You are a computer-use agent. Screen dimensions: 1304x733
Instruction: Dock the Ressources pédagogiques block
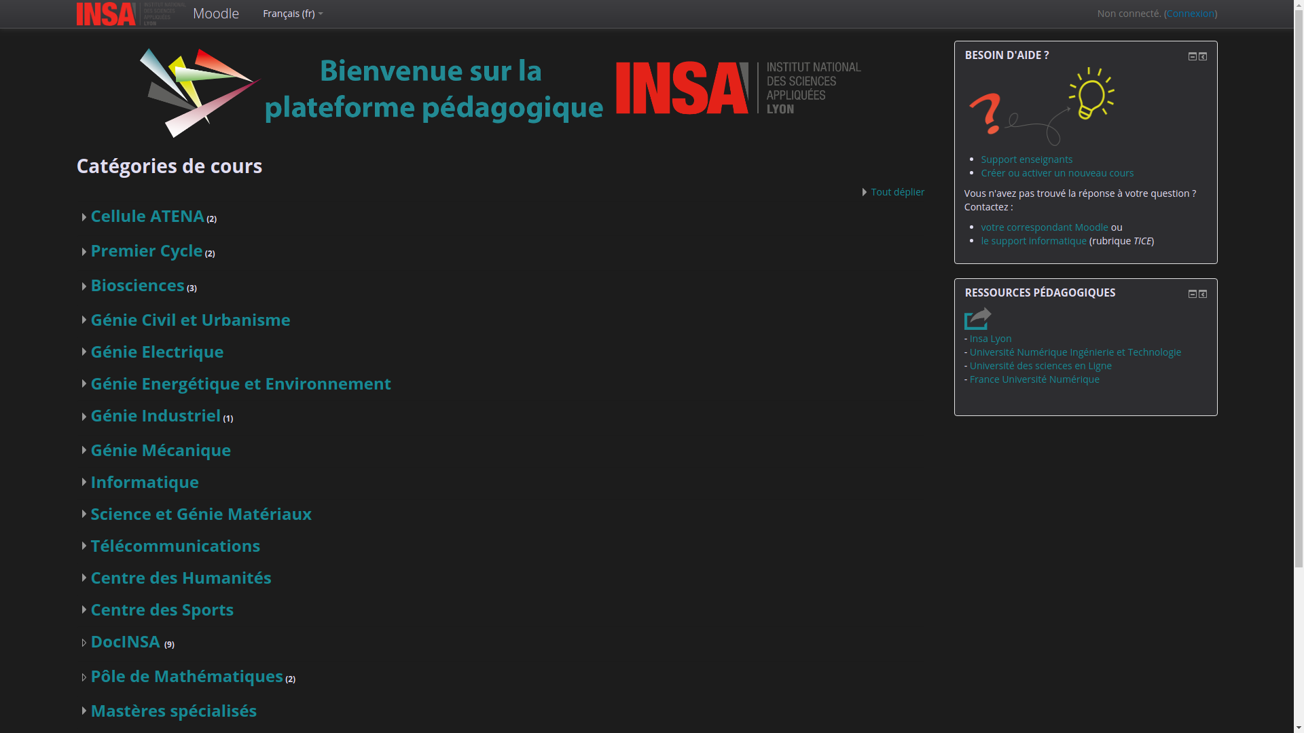[1203, 294]
